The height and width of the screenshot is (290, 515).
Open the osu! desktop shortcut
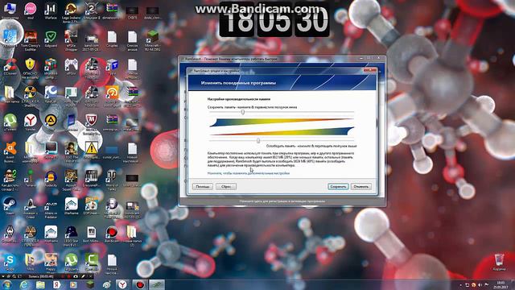(30, 10)
